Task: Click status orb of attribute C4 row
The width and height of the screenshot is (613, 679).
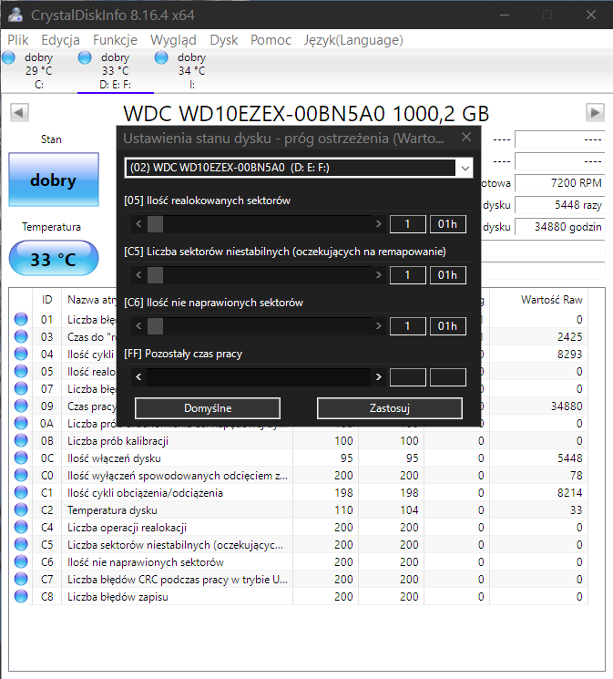Action: pyautogui.click(x=21, y=527)
